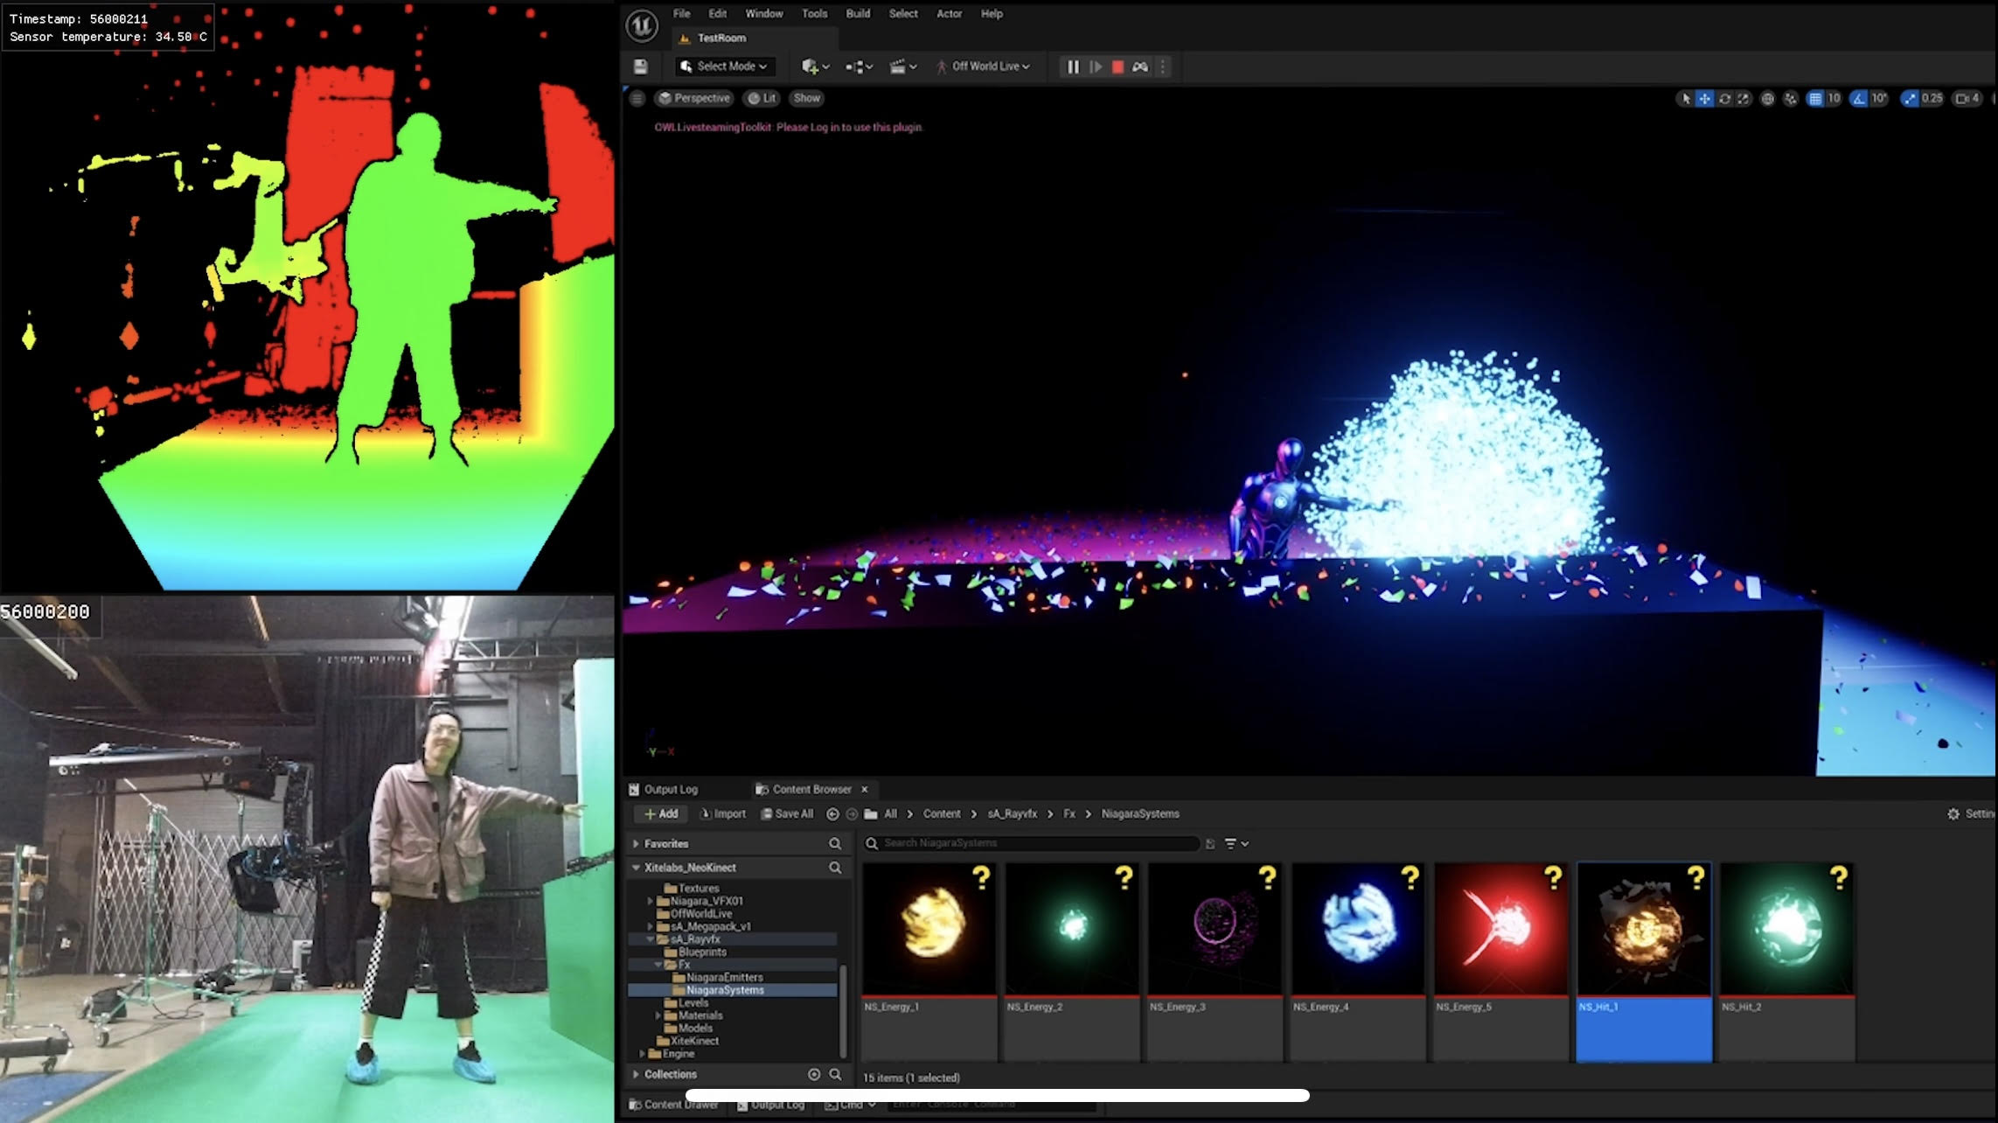Open the Build menu
This screenshot has width=1998, height=1123.
(x=858, y=13)
